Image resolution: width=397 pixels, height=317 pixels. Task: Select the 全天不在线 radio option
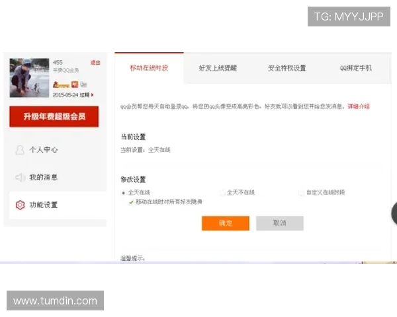point(222,193)
